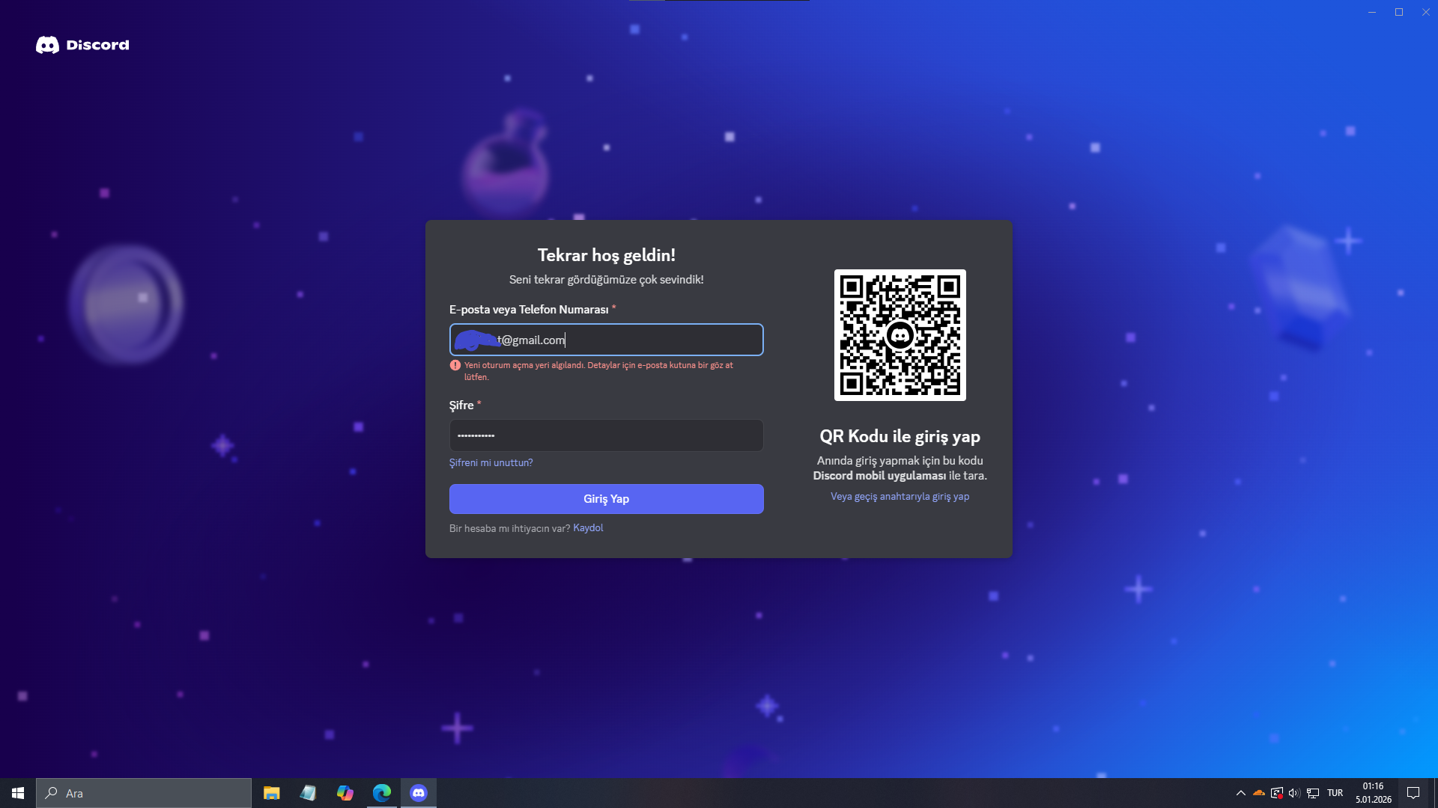Open the Şifreni mi unuttun? link
Image resolution: width=1438 pixels, height=808 pixels.
point(491,462)
